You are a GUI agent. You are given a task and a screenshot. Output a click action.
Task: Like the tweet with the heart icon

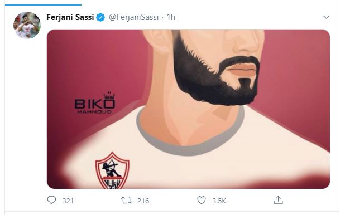[202, 200]
